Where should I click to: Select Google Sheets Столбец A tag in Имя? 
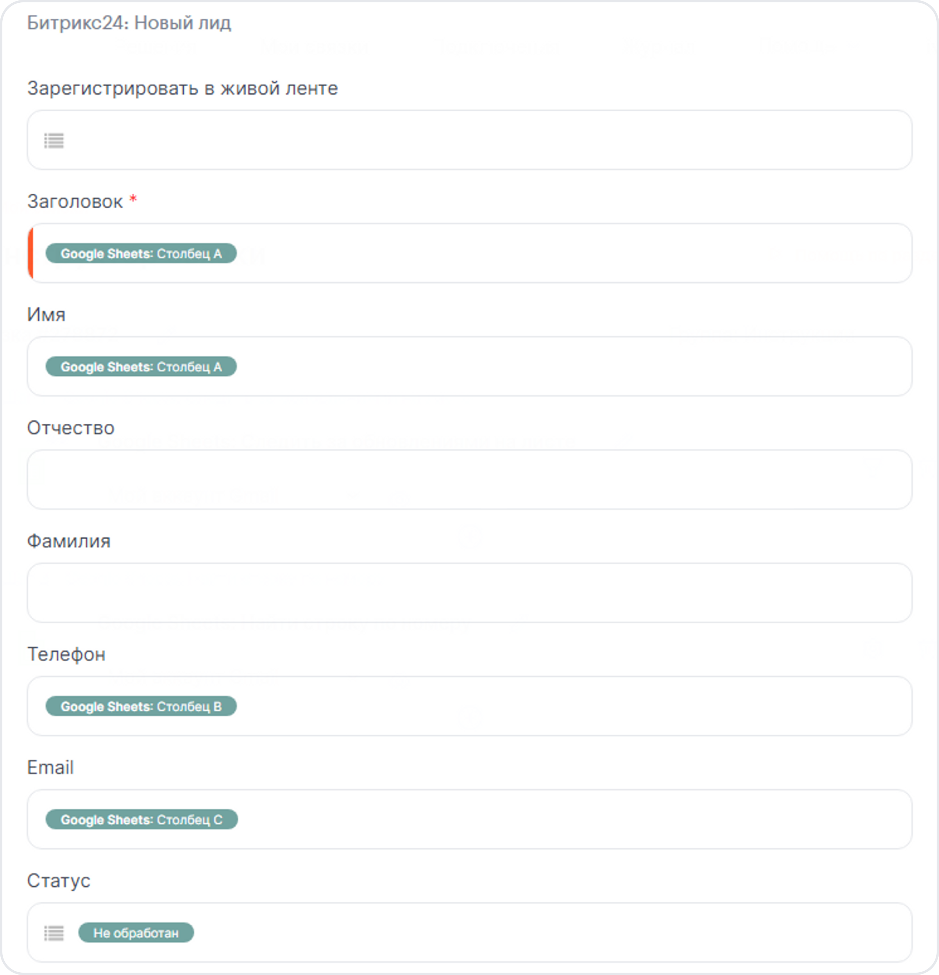(x=141, y=367)
